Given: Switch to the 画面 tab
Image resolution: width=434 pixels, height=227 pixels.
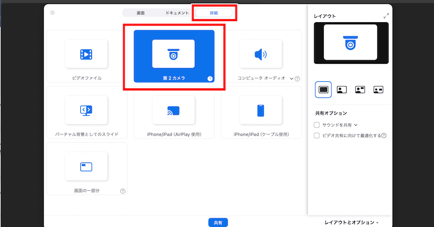Looking at the screenshot, I should (141, 12).
